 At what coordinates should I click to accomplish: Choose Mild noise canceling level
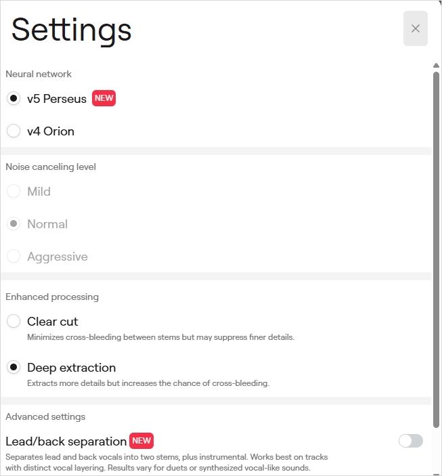tap(14, 192)
